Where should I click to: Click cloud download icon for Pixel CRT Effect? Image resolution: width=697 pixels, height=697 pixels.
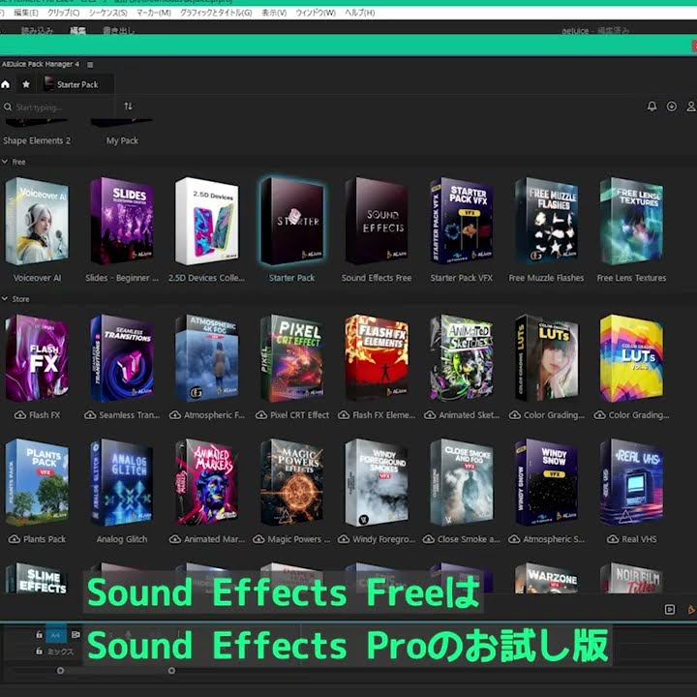pyautogui.click(x=261, y=415)
